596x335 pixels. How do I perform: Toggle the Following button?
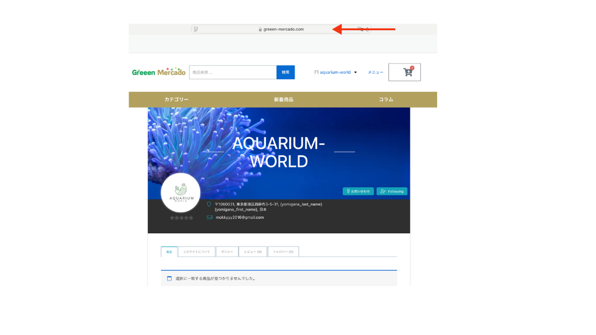(392, 191)
